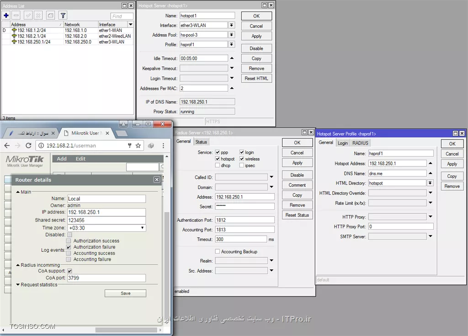Toggle the wireless service checkbox
Viewport: 468px width, 336px height.
click(242, 159)
